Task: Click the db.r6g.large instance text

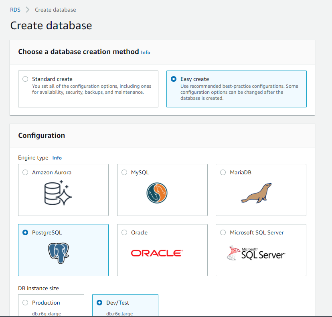Action: pos(119,314)
